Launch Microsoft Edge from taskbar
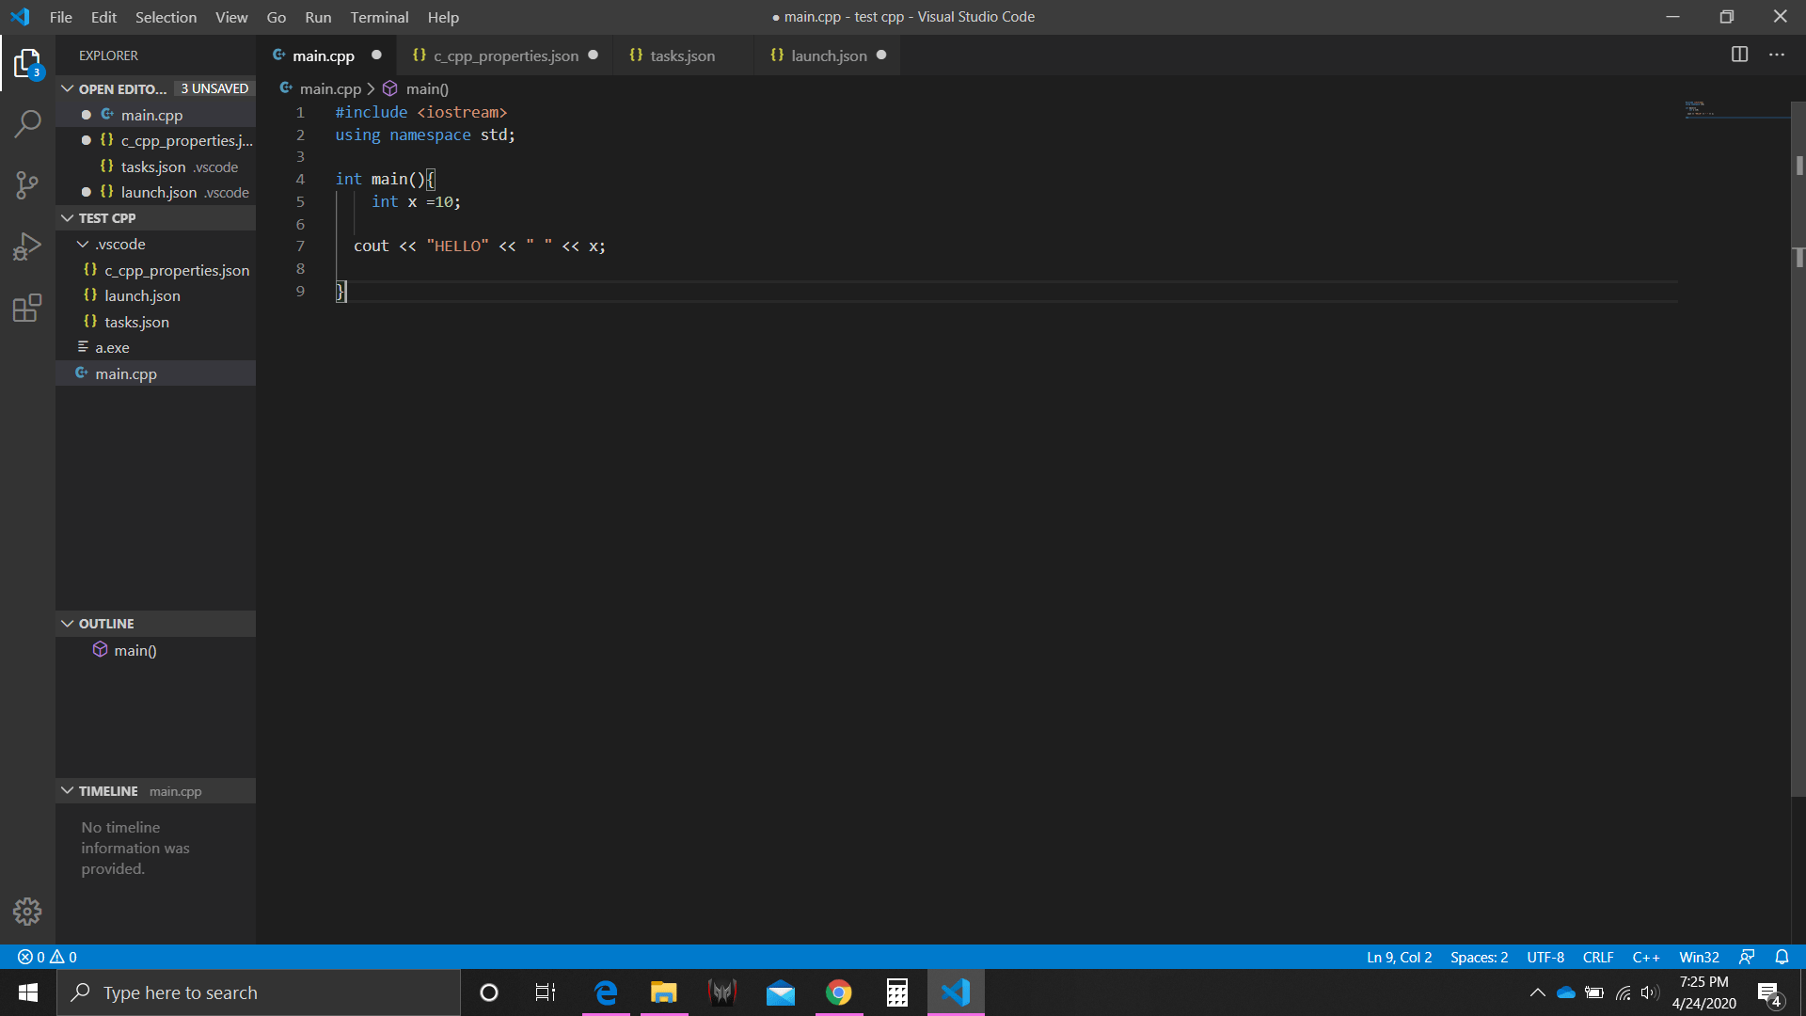 tap(606, 992)
